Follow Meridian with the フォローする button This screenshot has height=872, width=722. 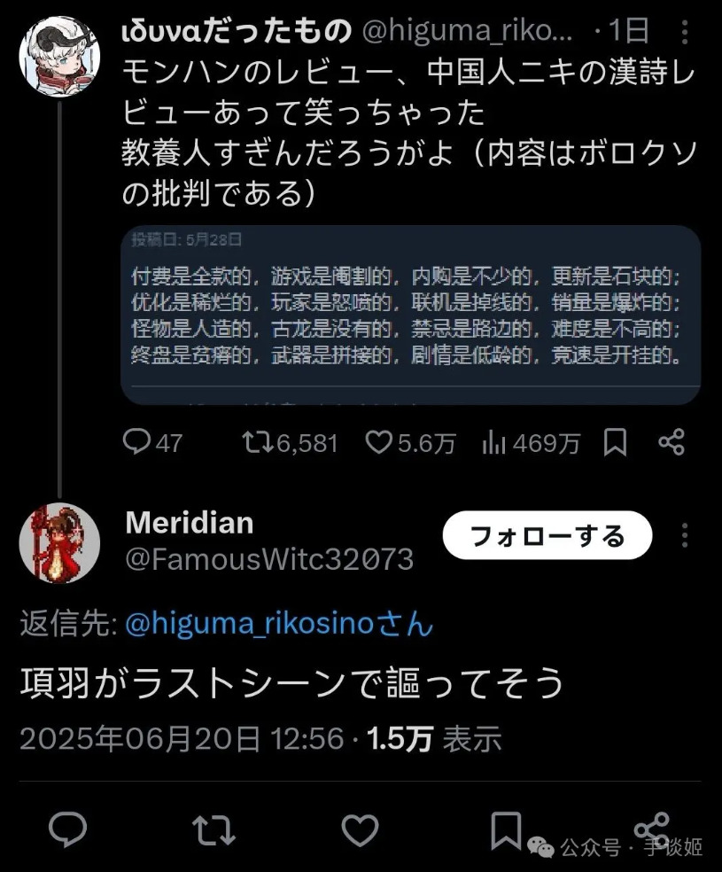(x=547, y=535)
